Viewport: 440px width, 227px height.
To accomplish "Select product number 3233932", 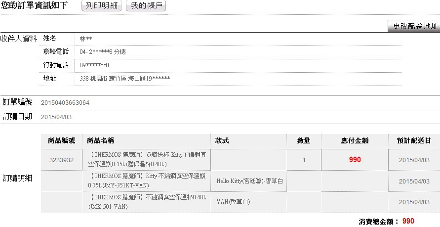I will 61,160.
